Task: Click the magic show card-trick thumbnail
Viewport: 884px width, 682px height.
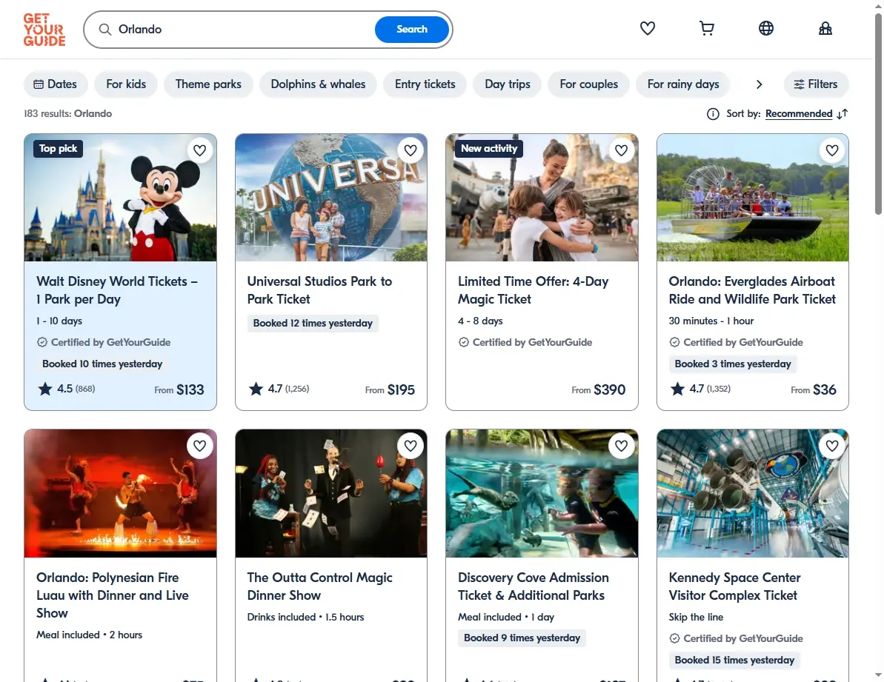Action: coord(331,493)
